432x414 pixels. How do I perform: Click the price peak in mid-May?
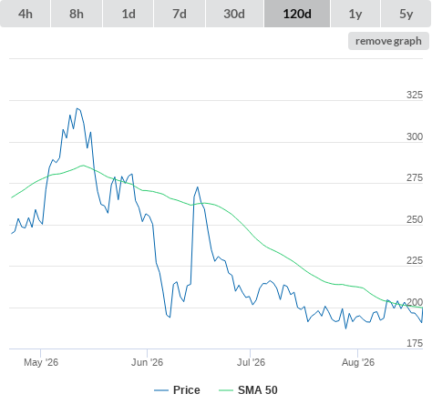[77, 108]
